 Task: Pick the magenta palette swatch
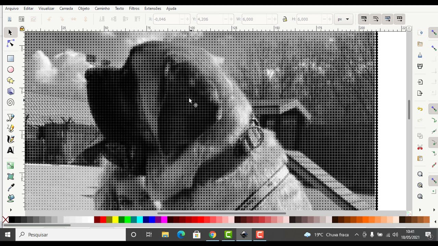click(x=164, y=219)
